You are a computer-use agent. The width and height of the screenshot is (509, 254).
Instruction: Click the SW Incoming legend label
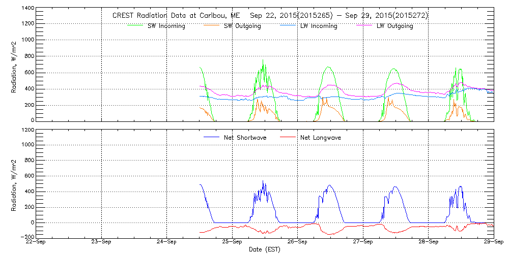(x=166, y=26)
